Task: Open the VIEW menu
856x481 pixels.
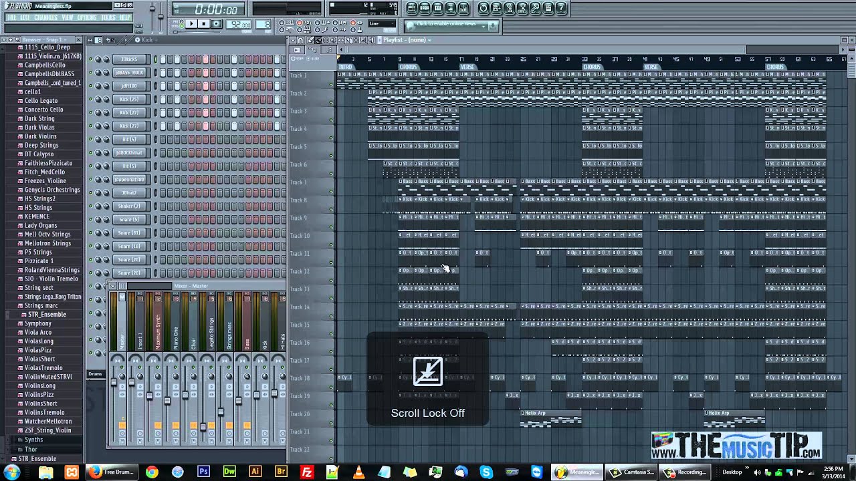Action: tap(68, 17)
